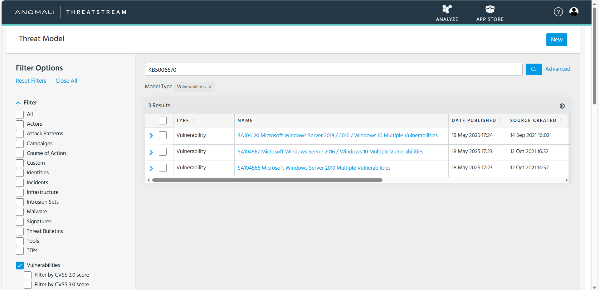Check the Custom filter checkbox
This screenshot has height=290, width=599.
point(20,163)
